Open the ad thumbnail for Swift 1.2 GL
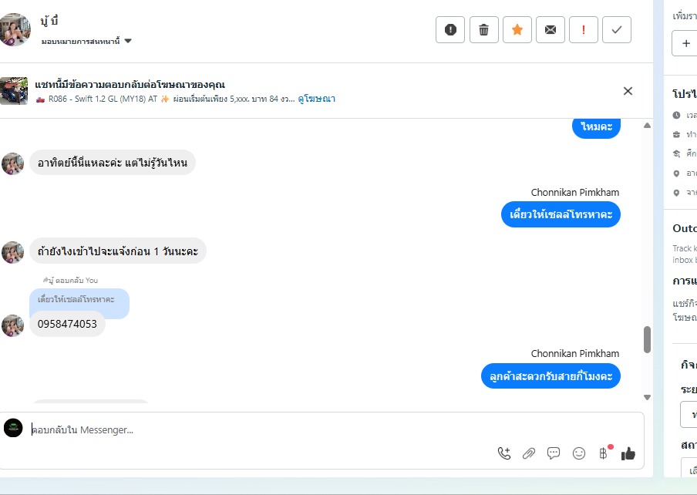697x495 pixels. click(x=14, y=91)
